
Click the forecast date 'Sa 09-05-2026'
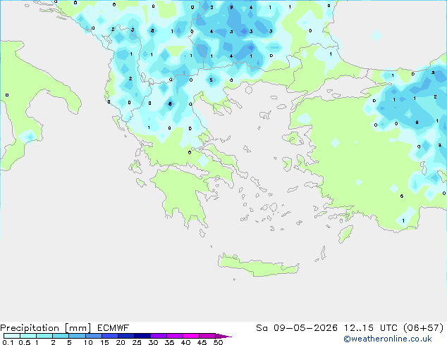[x=297, y=328]
